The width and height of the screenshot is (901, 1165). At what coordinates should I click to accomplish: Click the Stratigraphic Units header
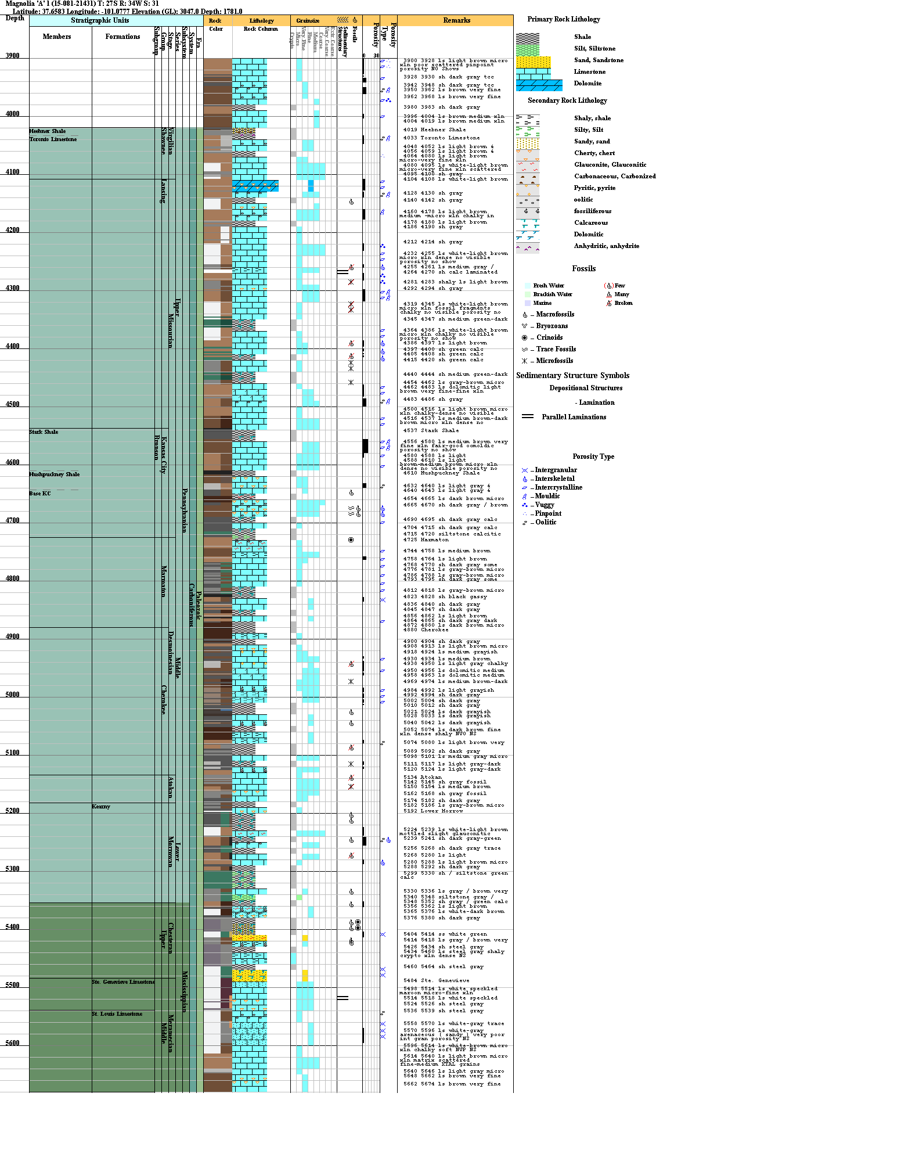100,20
